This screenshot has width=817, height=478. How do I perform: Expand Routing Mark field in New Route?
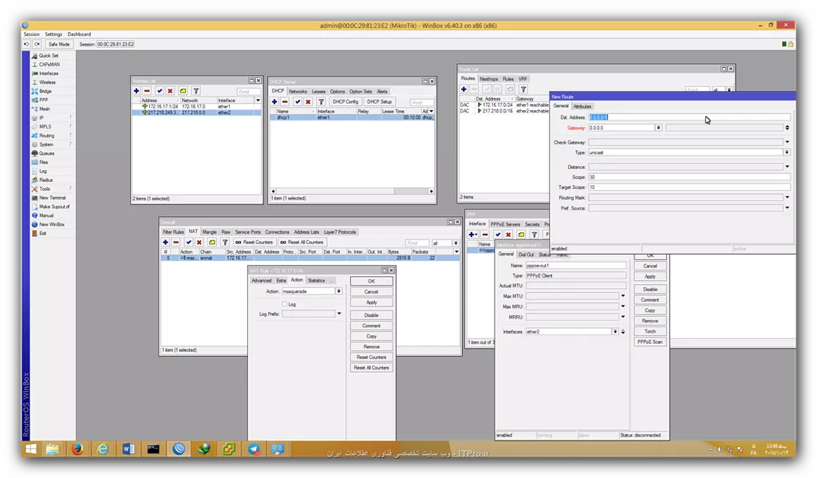[x=787, y=198]
